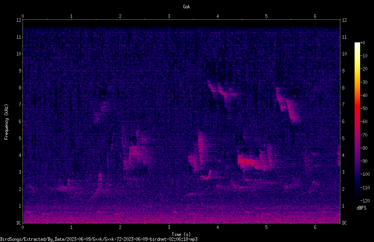The width and height of the screenshot is (374, 242).
Task: Click the steep descending call near 5.5 seconds
Action: click(x=288, y=106)
